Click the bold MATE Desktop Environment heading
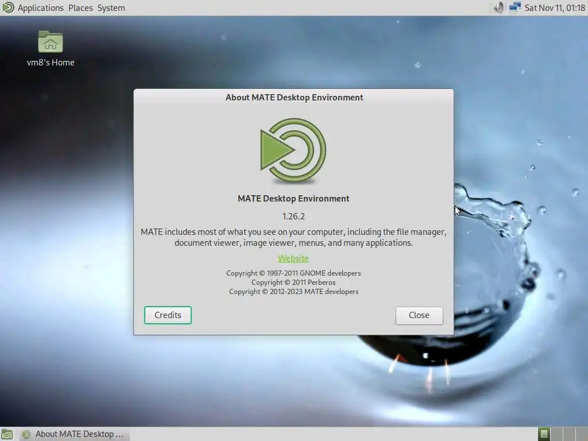The height and width of the screenshot is (441, 588). pyautogui.click(x=293, y=199)
